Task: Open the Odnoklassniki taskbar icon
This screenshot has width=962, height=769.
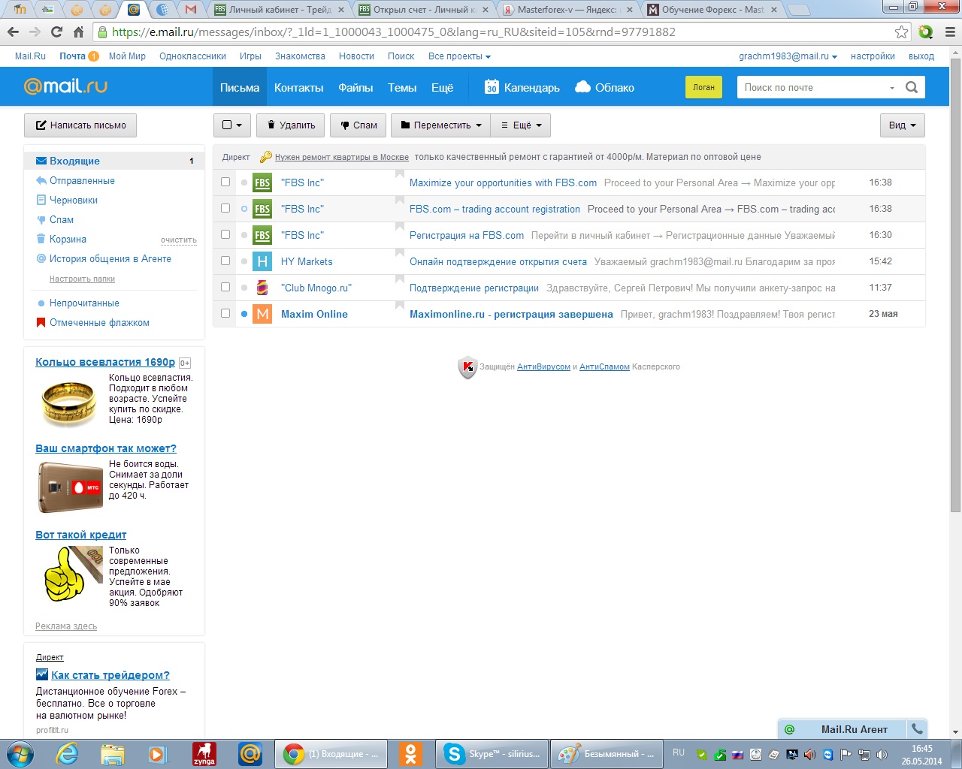Action: 410,753
